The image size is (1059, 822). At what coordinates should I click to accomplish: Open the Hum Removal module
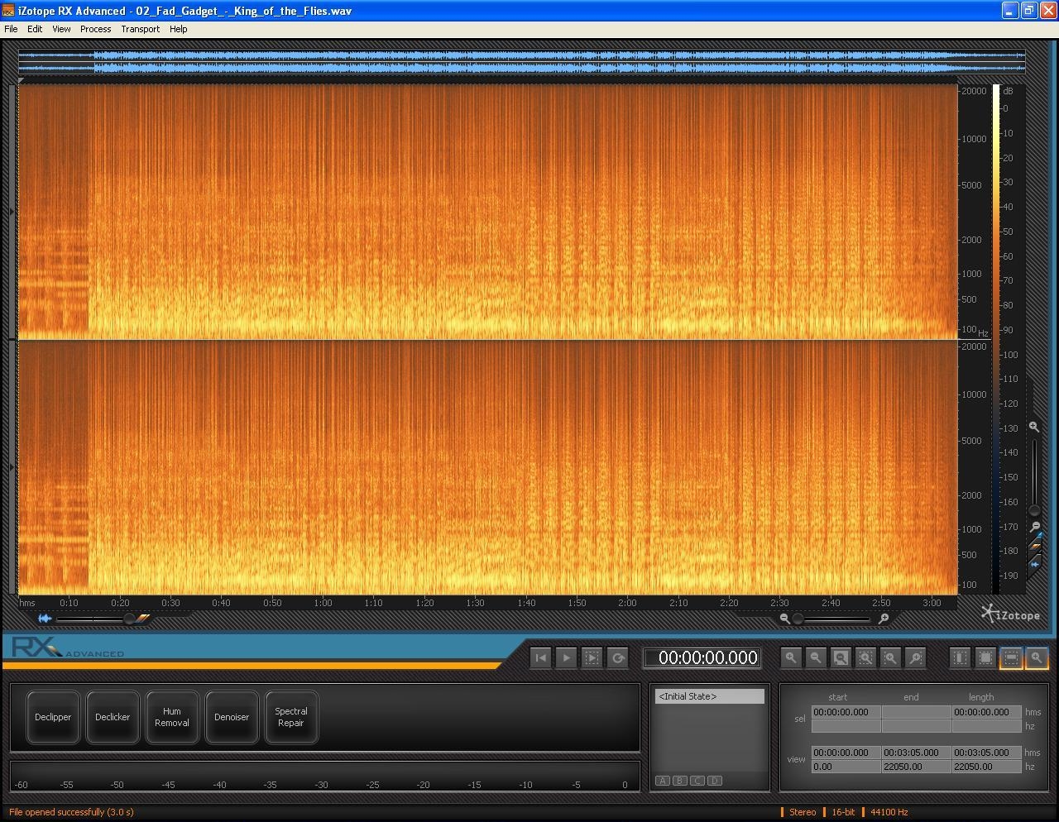172,717
